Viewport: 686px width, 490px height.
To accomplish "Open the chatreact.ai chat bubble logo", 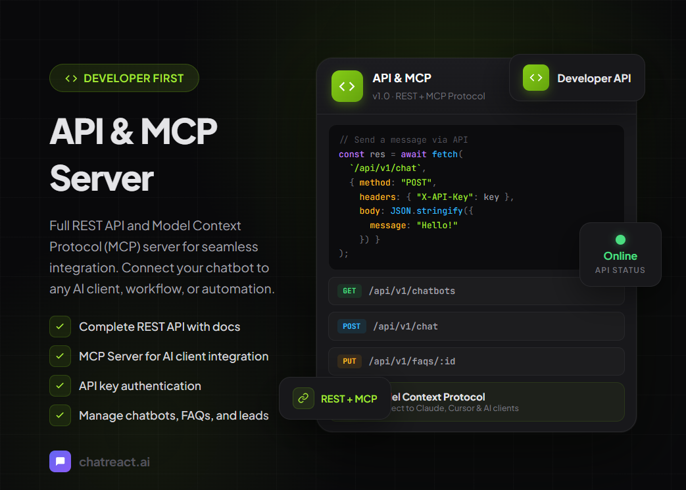I will 60,461.
